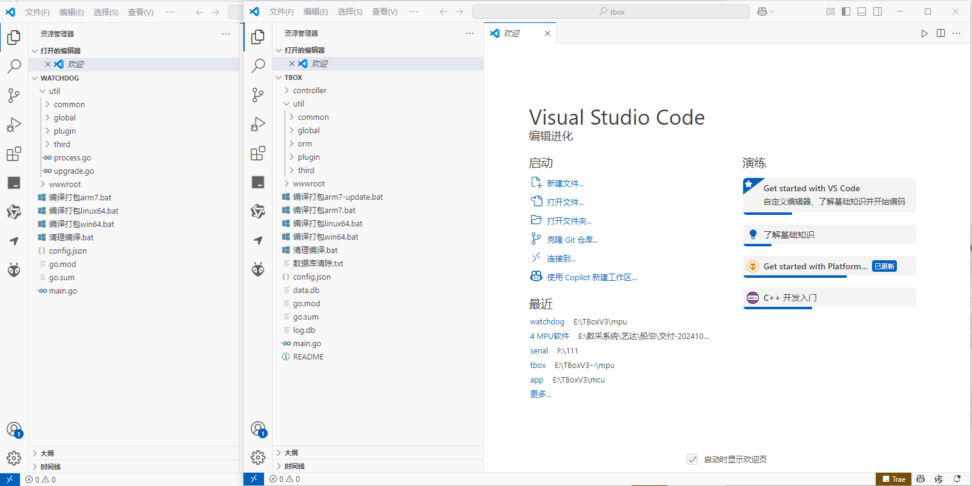Expand the orm folder in TBOX tree
This screenshot has height=486, width=972.
[x=378, y=143]
